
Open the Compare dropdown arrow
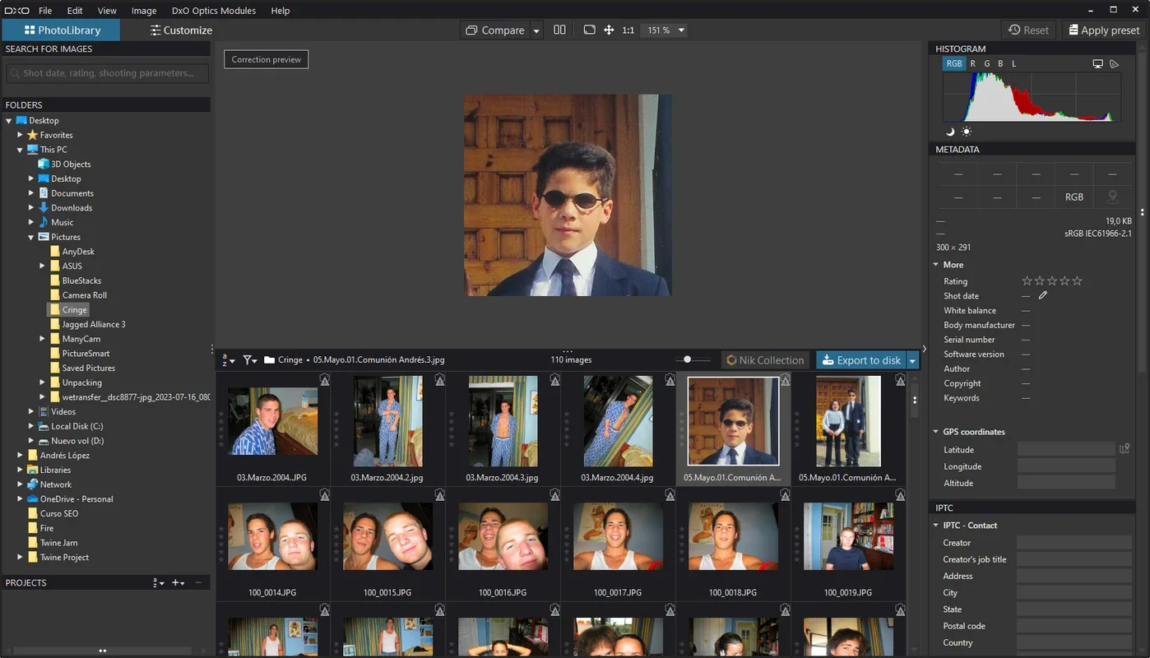coord(536,30)
